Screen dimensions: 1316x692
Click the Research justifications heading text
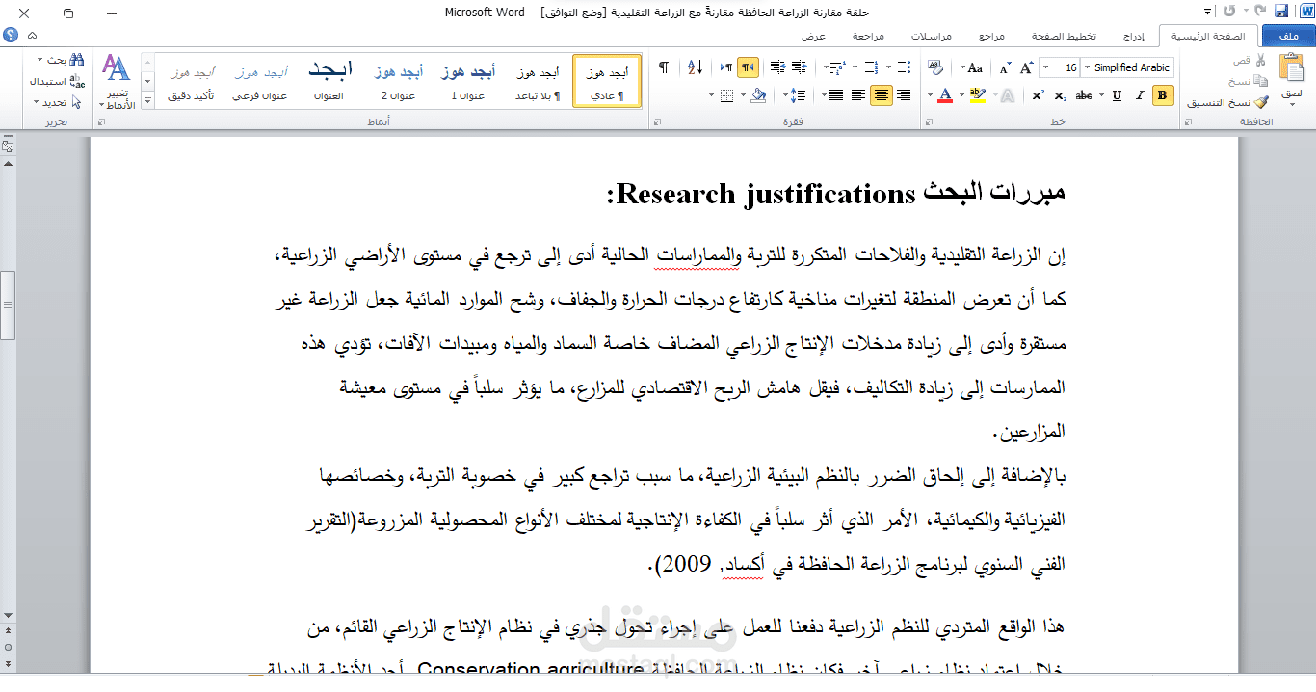pos(836,193)
